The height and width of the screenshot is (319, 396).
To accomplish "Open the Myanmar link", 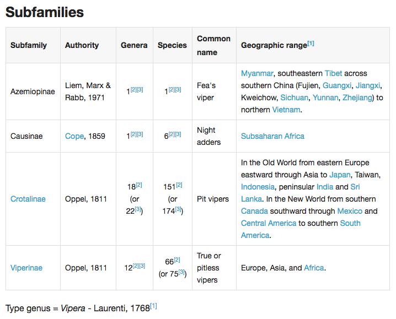I will coord(257,73).
